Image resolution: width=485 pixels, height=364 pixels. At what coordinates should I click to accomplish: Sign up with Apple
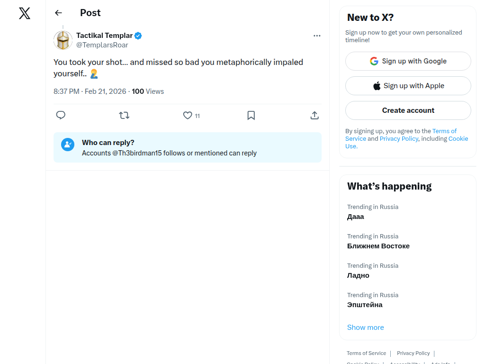[408, 86]
